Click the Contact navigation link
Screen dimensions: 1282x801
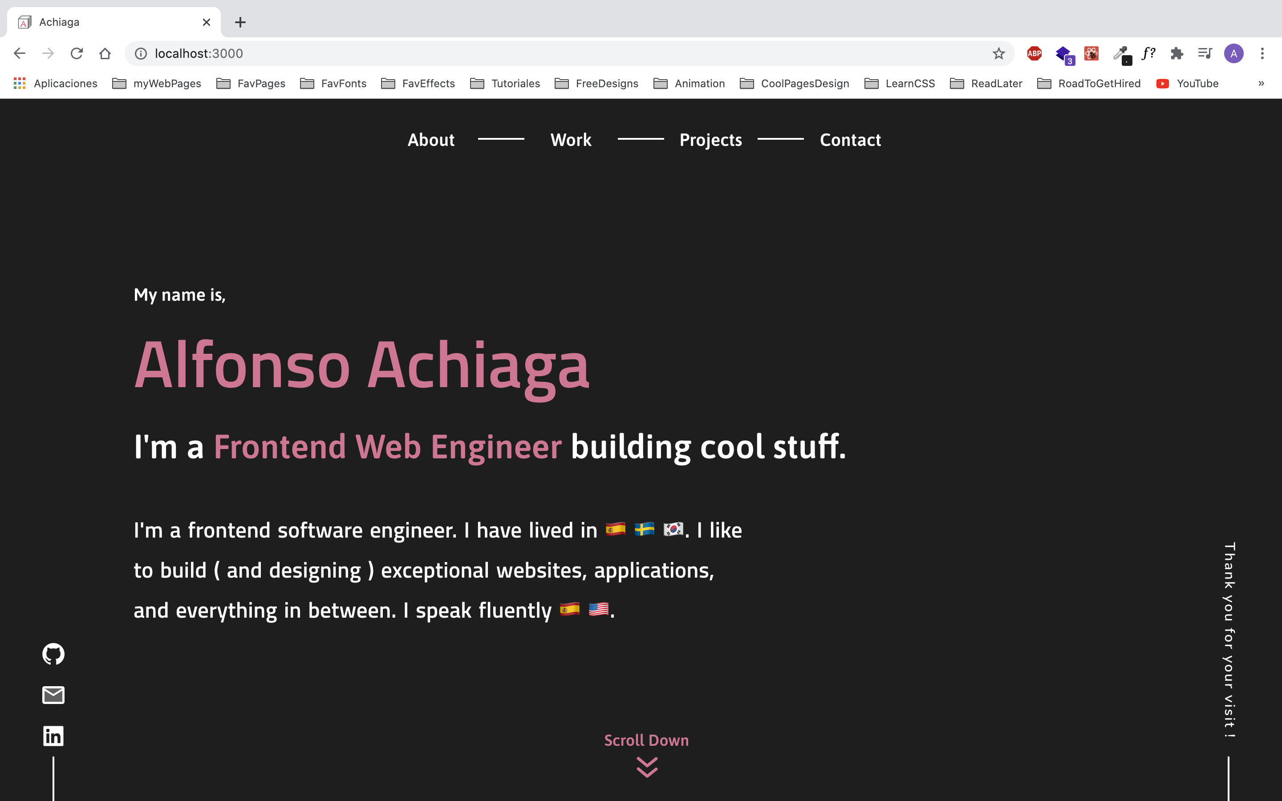coord(850,140)
